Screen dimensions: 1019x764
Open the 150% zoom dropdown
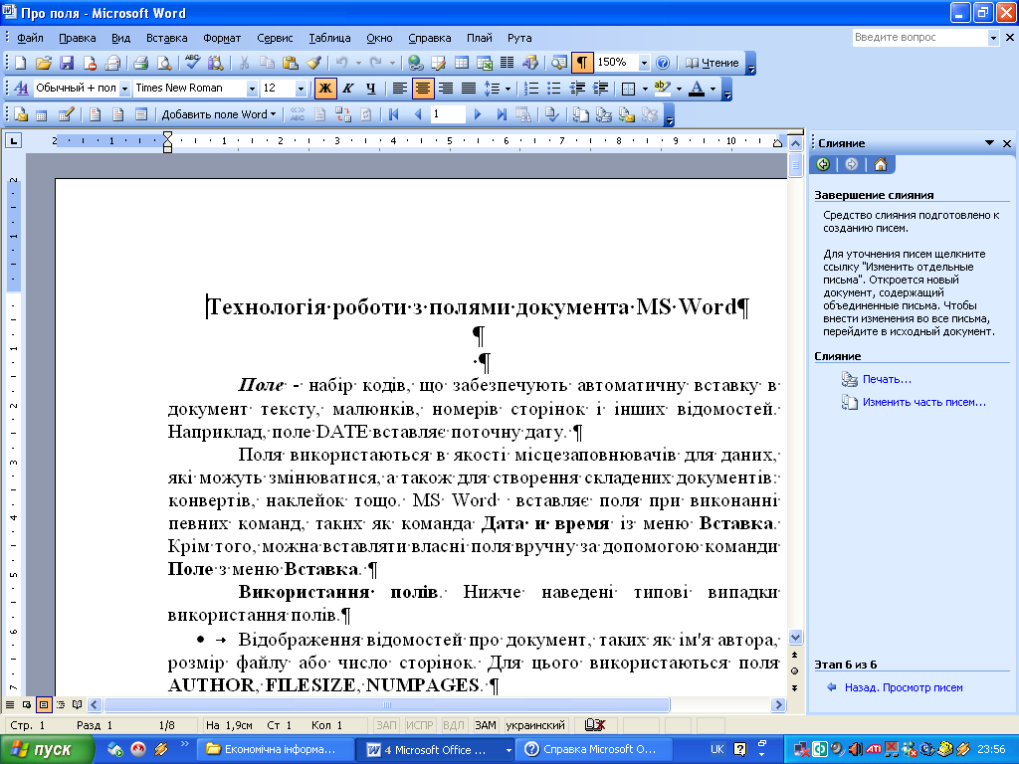pos(644,63)
